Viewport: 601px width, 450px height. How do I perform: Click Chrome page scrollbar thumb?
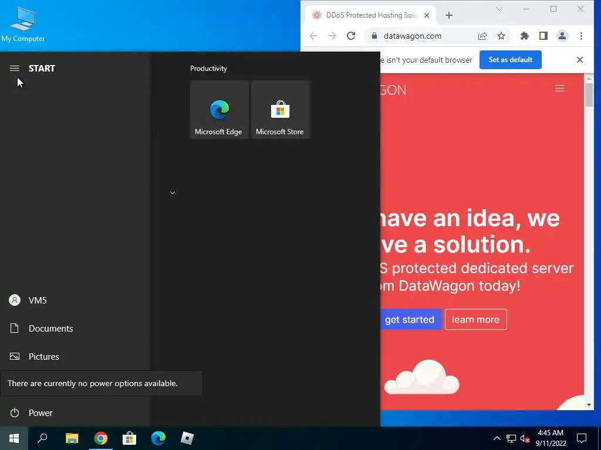click(589, 94)
